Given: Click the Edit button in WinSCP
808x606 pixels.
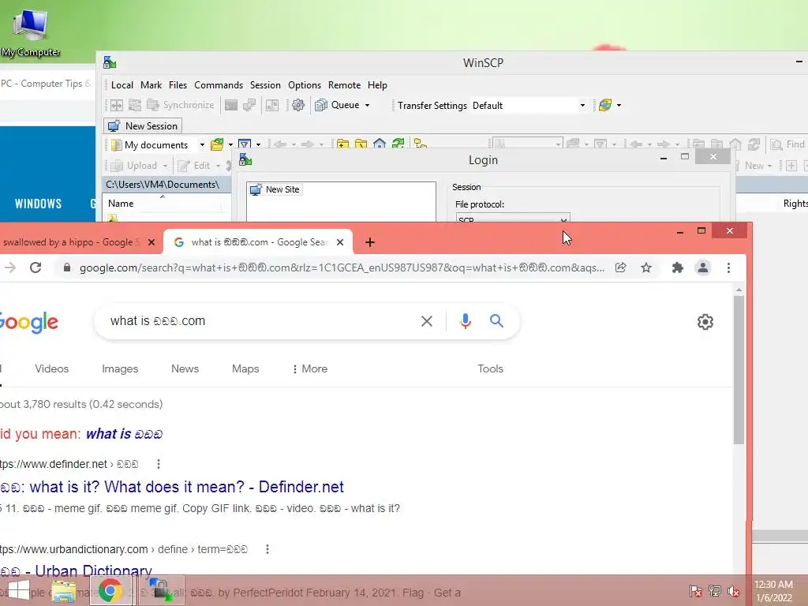Looking at the screenshot, I should coord(199,166).
